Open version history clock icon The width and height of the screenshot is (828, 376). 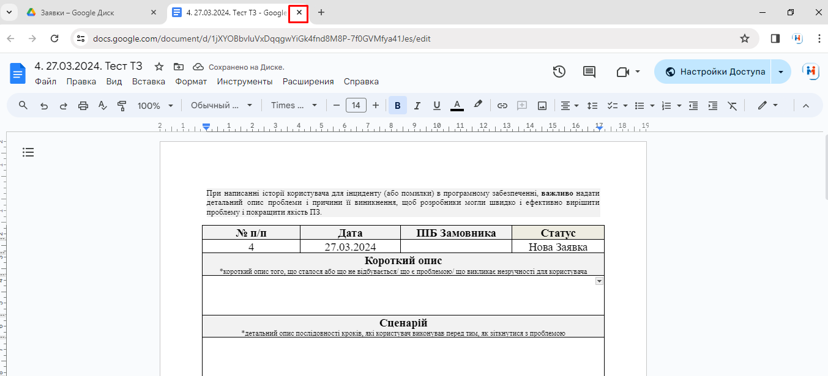559,72
